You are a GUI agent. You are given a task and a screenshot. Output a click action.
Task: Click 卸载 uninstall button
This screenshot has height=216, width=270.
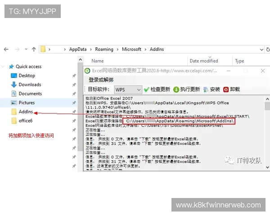point(232,90)
